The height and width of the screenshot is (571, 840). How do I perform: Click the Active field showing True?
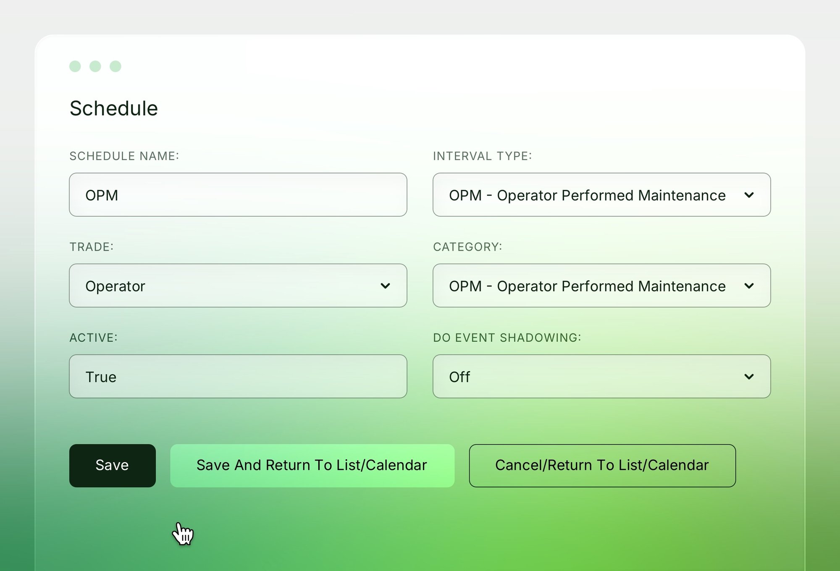[x=238, y=376]
